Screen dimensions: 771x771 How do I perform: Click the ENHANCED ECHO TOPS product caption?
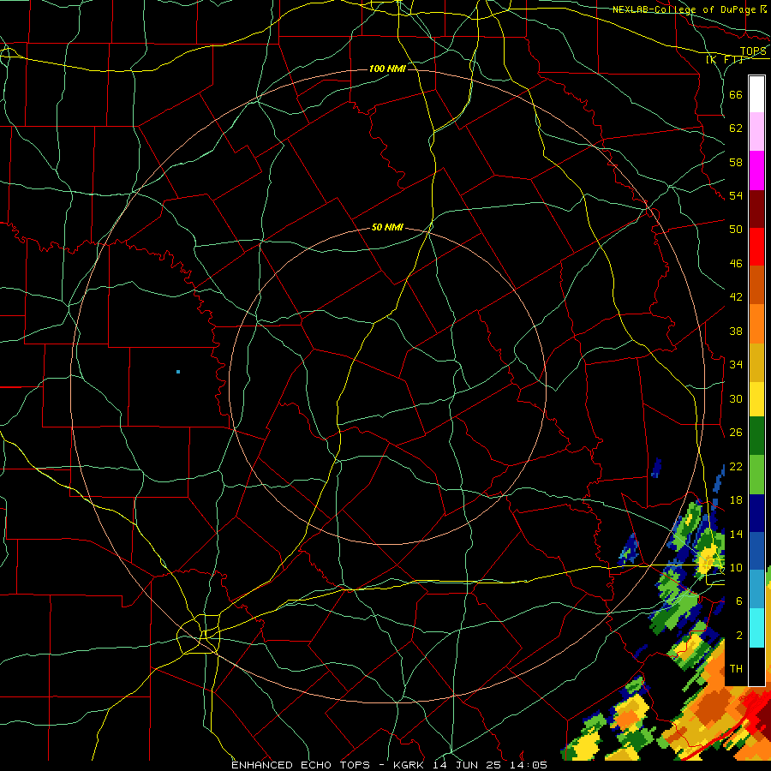pyautogui.click(x=301, y=765)
